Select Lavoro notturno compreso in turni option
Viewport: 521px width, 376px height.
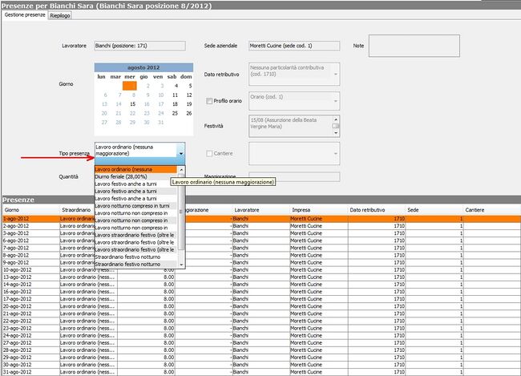pyautogui.click(x=135, y=206)
